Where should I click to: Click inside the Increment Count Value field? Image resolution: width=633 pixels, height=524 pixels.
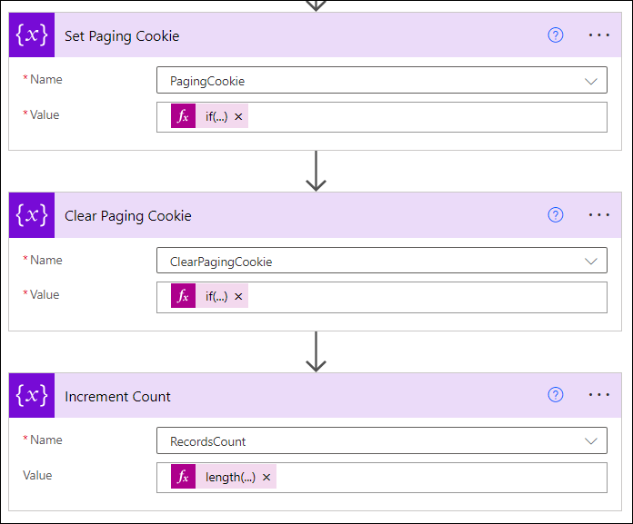point(382,478)
